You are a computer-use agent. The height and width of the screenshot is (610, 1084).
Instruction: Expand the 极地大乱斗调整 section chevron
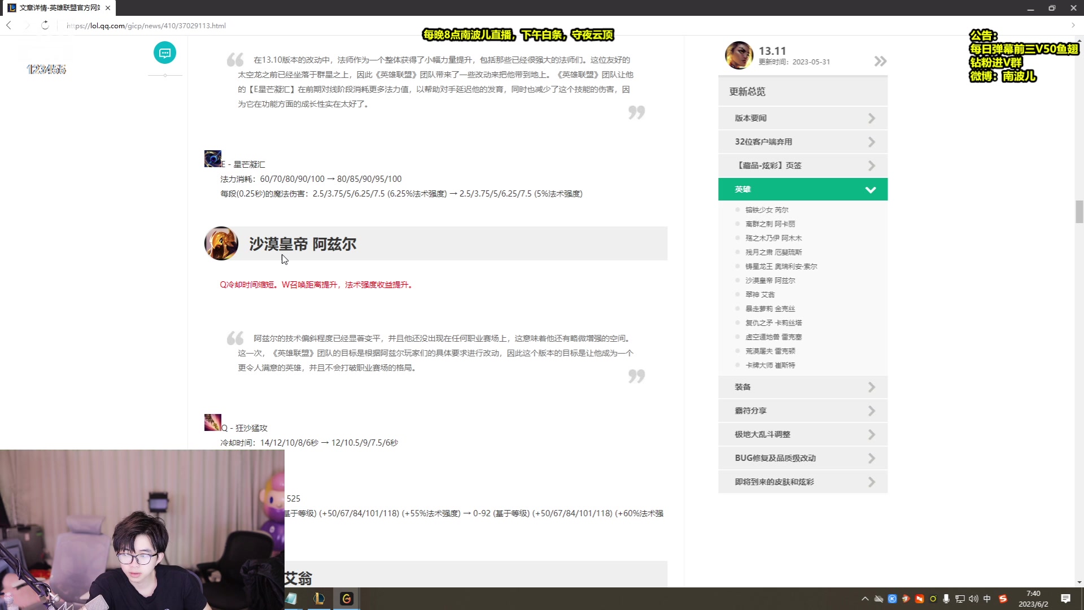click(x=871, y=434)
